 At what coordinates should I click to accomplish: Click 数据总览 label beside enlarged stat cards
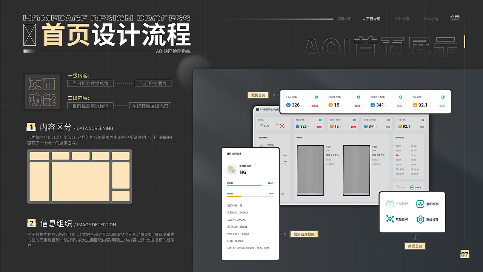point(258,95)
